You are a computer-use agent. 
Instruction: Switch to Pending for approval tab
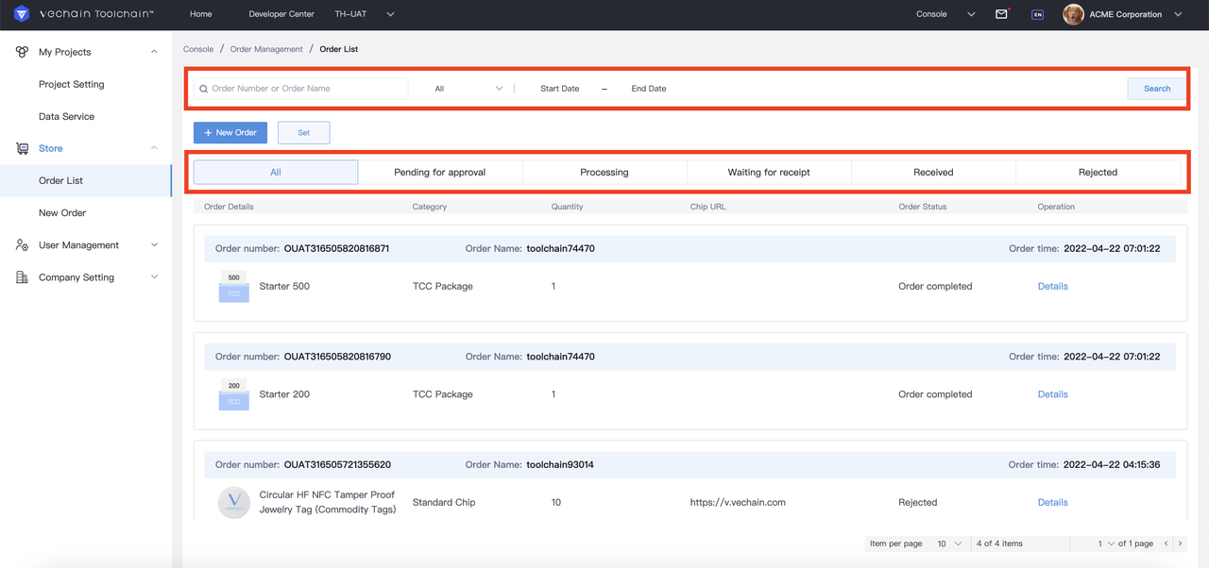(x=440, y=173)
